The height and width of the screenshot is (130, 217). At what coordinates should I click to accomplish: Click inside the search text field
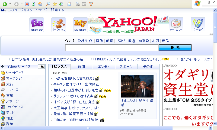point(112,48)
